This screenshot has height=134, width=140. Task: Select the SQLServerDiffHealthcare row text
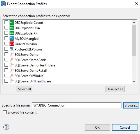[x=33, y=81]
